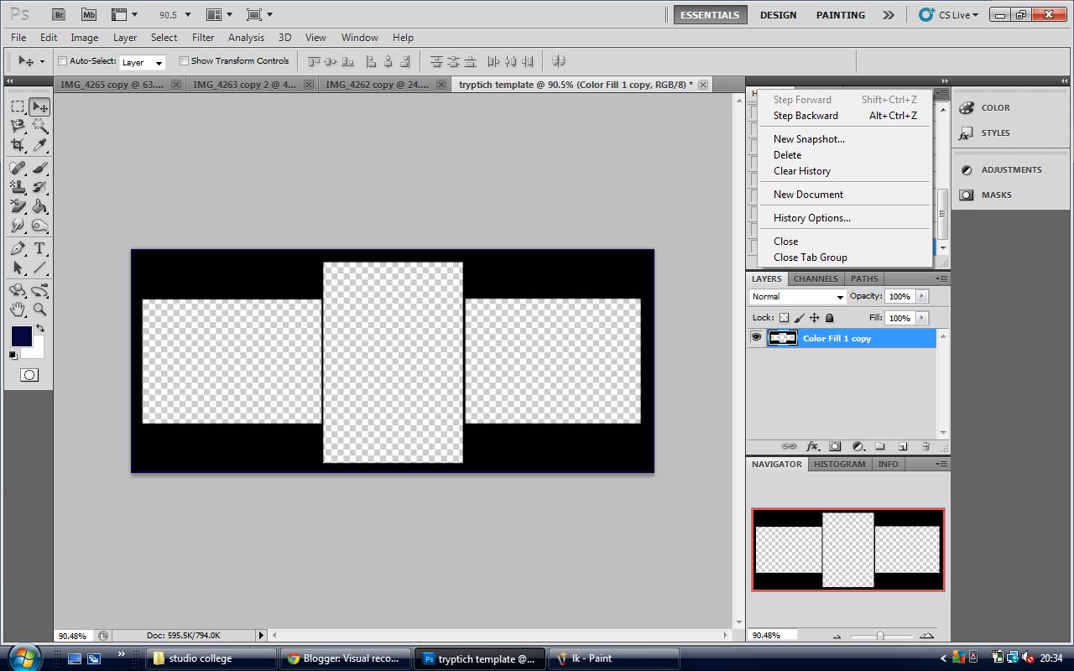
Task: Click New Snapshot in the History menu
Action: tap(808, 138)
